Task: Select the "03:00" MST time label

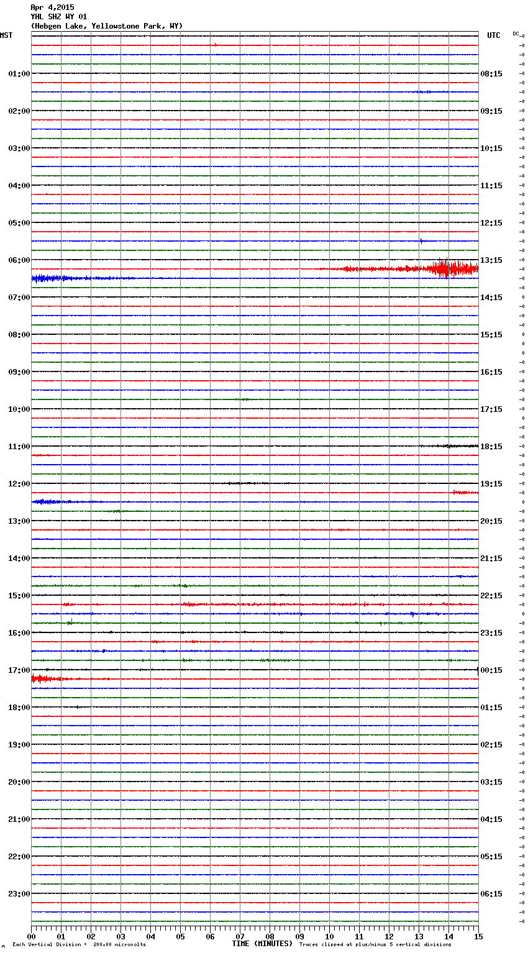Action: tap(19, 148)
